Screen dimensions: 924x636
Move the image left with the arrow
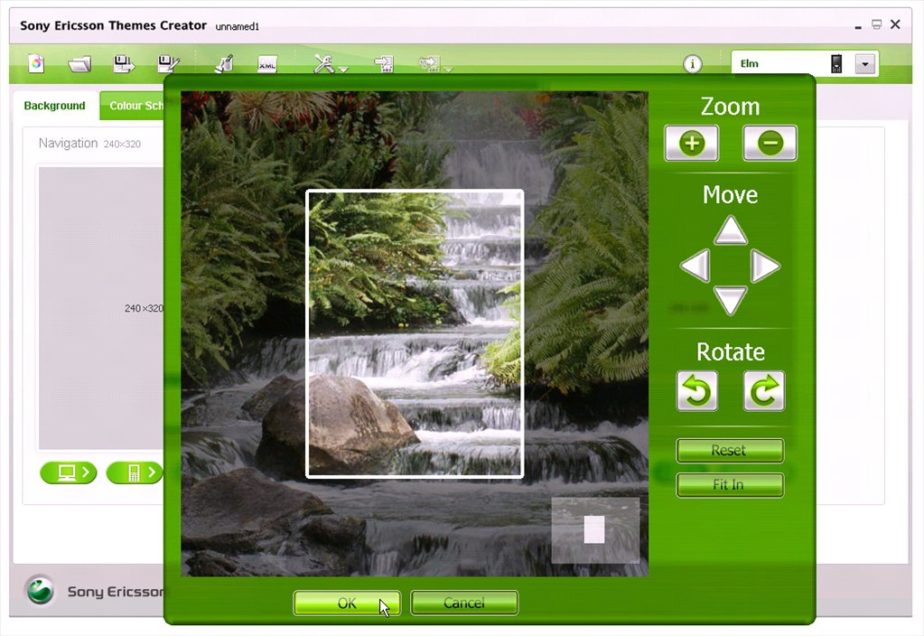click(695, 266)
